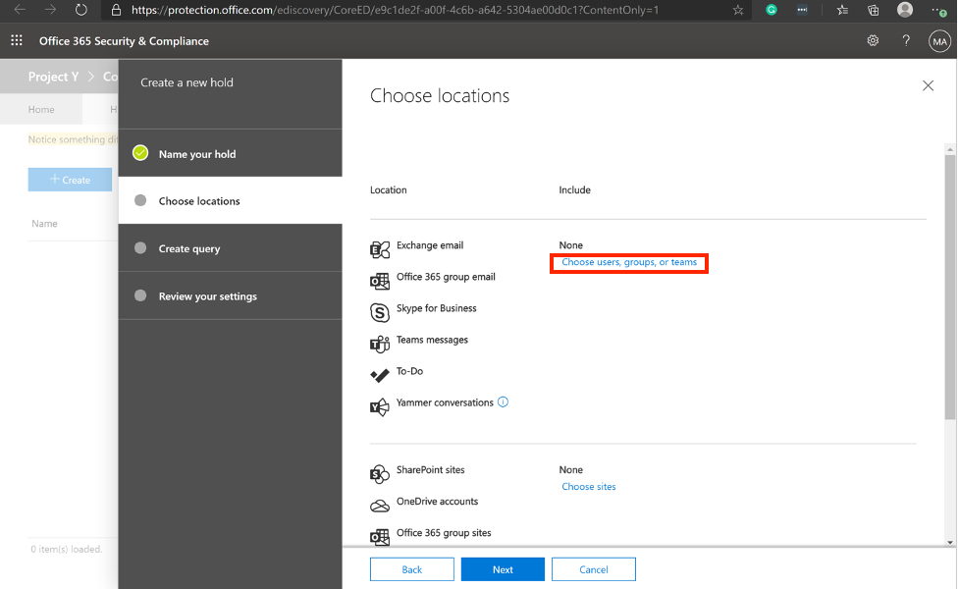Click the Teams messages icon

(380, 345)
